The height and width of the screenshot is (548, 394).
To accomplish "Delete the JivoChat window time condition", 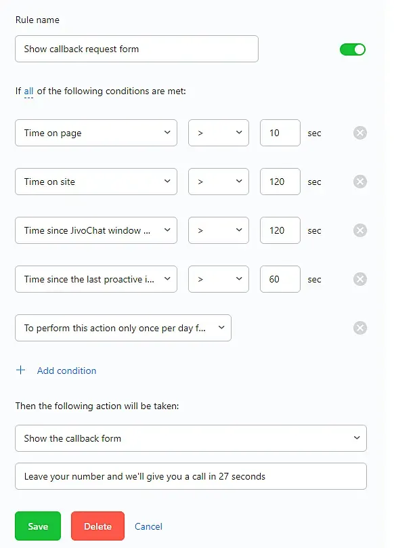I will pos(359,230).
